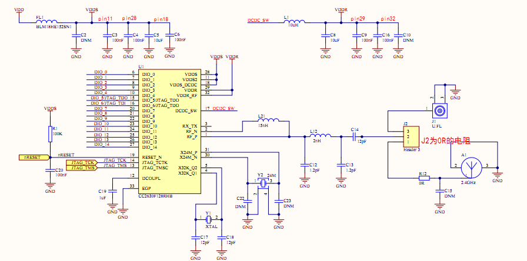Select capacitor C13 1.2pF symbol

point(341,165)
